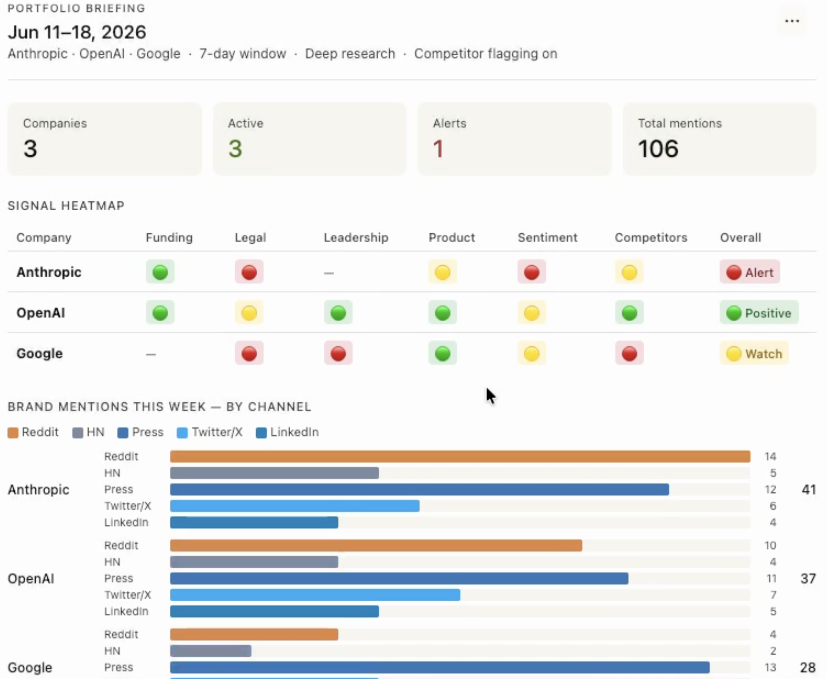Toggle the LinkedIn legend swatch
The width and height of the screenshot is (827, 679).
point(261,433)
